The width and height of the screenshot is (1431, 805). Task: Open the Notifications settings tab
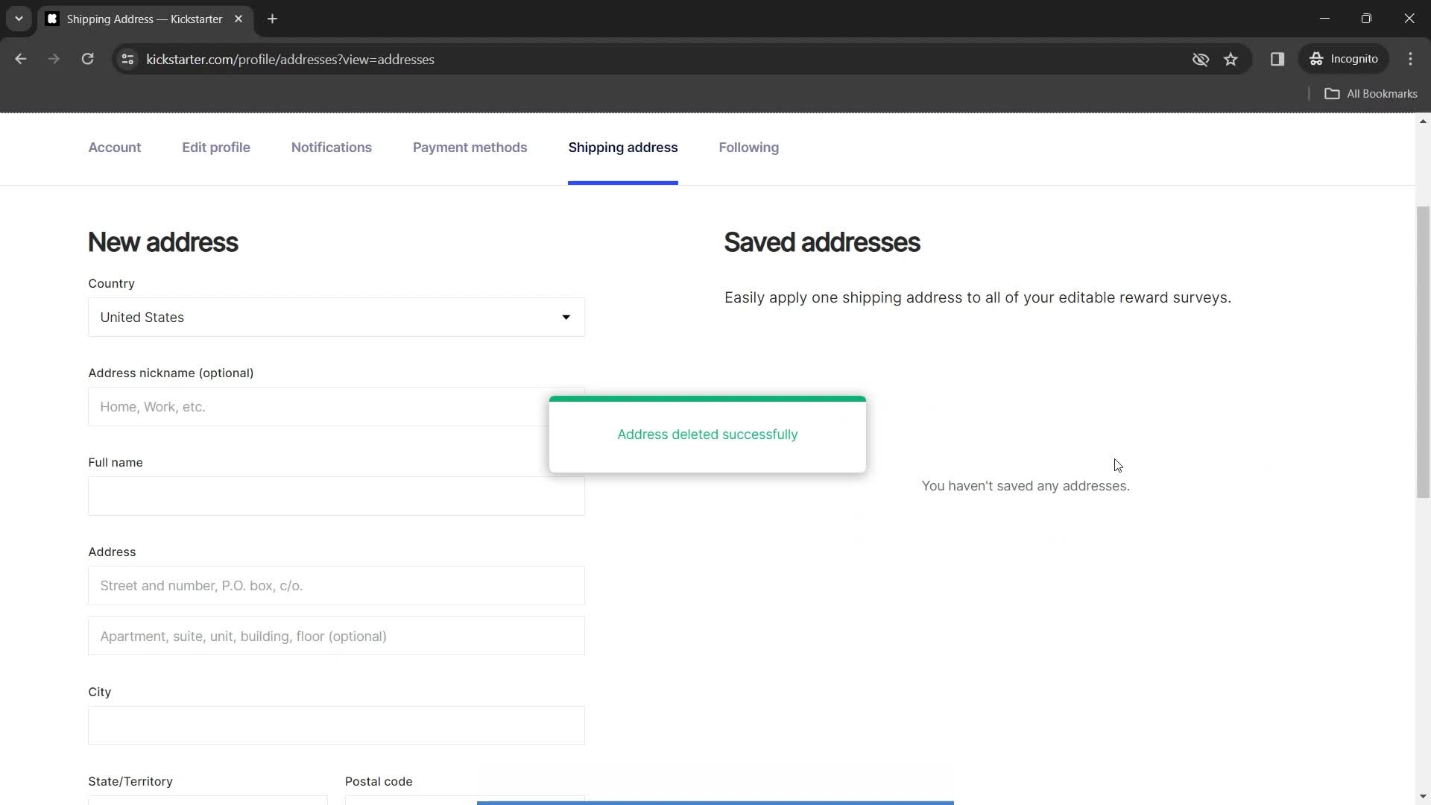click(331, 148)
